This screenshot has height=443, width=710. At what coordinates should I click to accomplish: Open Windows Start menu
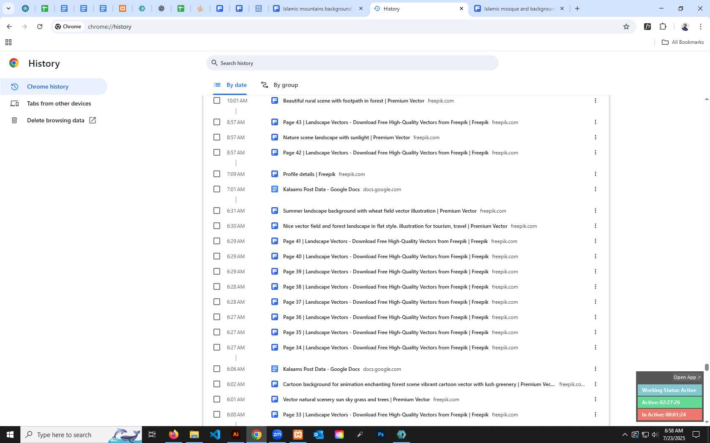[x=10, y=435]
